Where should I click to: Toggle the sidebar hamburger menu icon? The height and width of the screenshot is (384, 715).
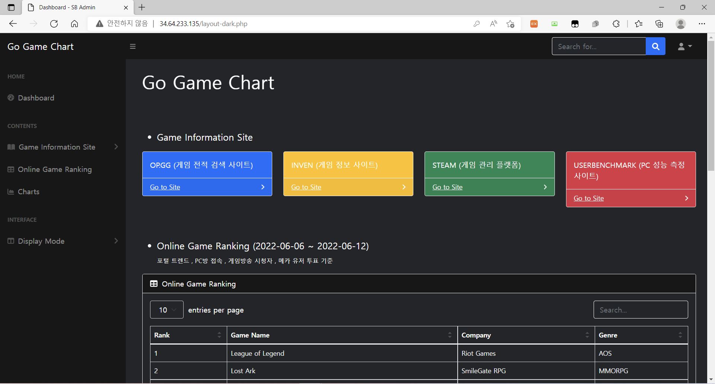(x=133, y=47)
